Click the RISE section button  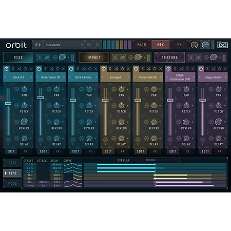coord(18,57)
